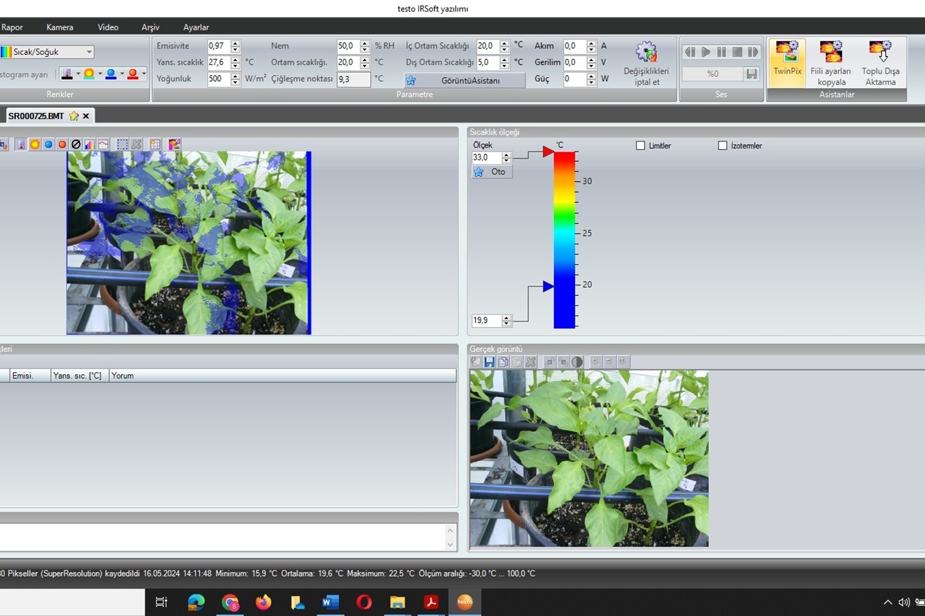This screenshot has height=616, width=925.
Task: Tick the İzotermler checkbox
Action: tap(723, 146)
